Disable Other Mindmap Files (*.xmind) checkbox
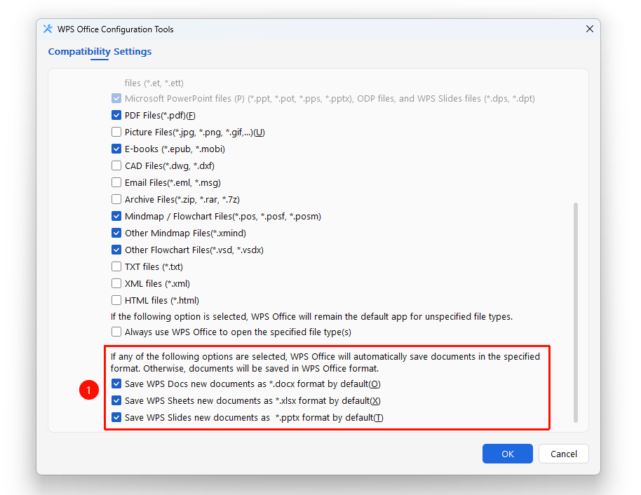This screenshot has width=641, height=495. (116, 233)
